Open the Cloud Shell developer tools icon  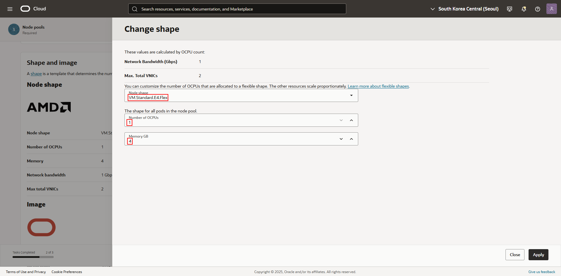[510, 9]
